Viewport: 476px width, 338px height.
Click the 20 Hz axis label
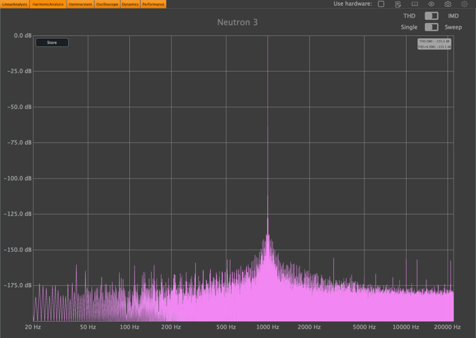33,327
